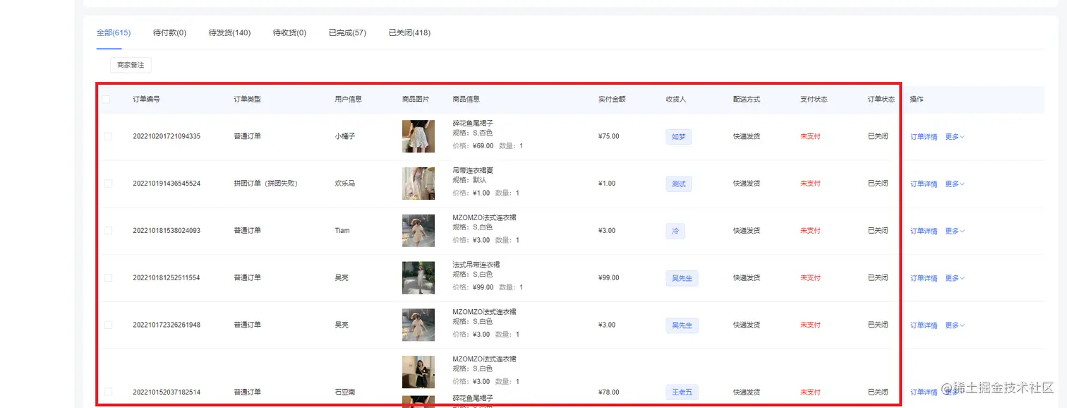This screenshot has height=408, width=1067.
Task: Click the 如梦 recipient tag
Action: [678, 137]
